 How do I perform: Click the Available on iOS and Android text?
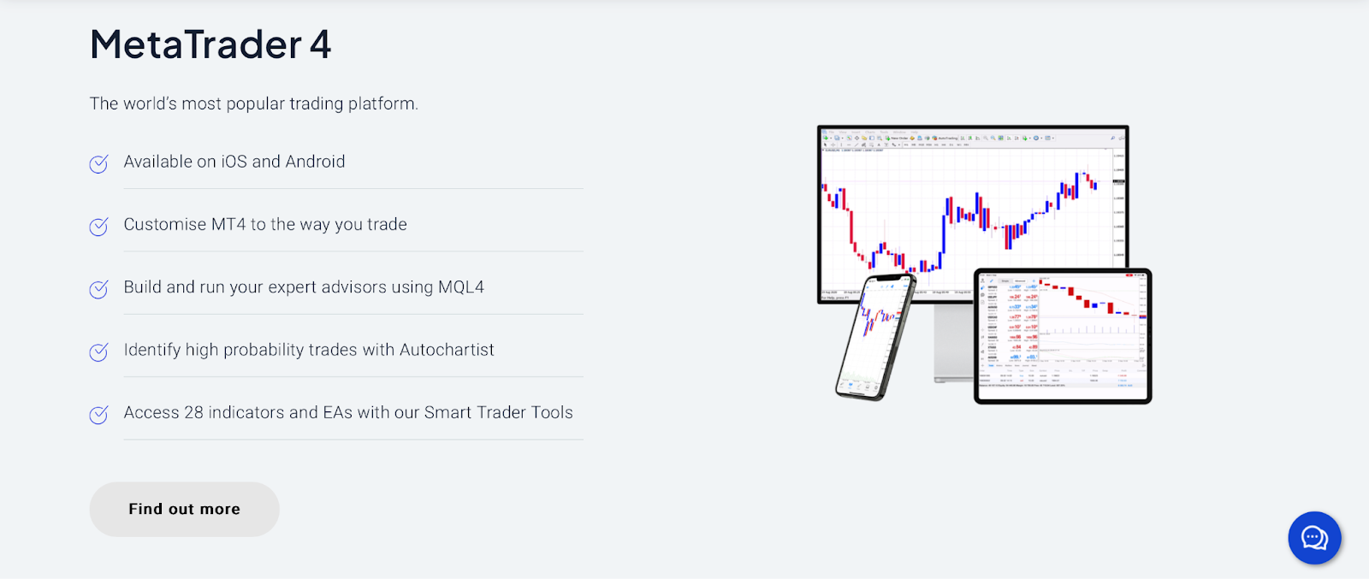[234, 162]
